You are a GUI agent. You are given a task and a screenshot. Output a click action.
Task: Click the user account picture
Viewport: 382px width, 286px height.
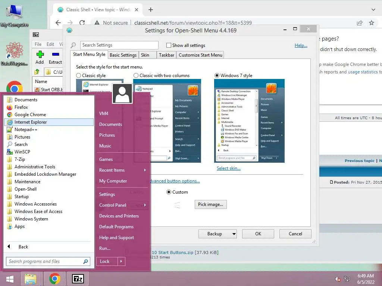click(x=122, y=93)
